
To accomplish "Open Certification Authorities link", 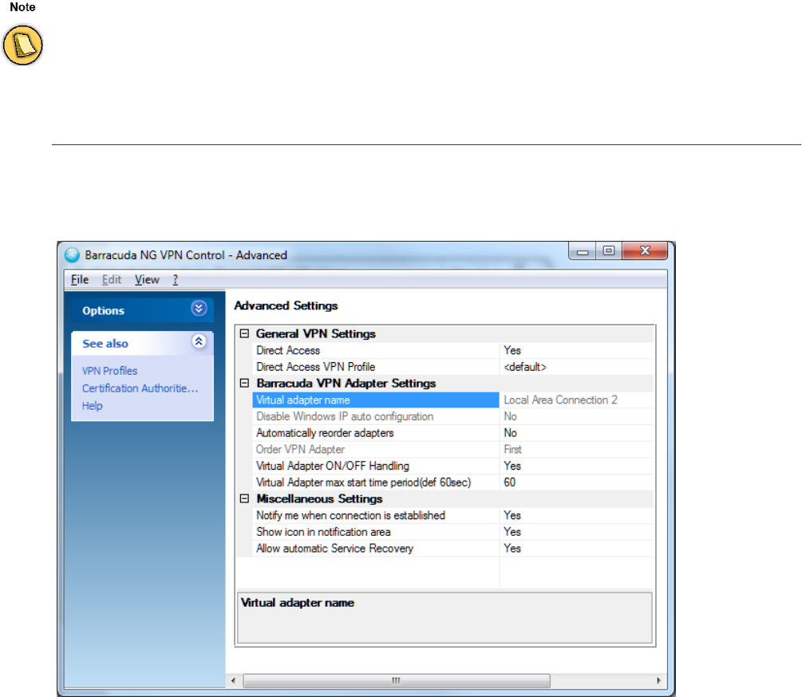I will pyautogui.click(x=140, y=388).
